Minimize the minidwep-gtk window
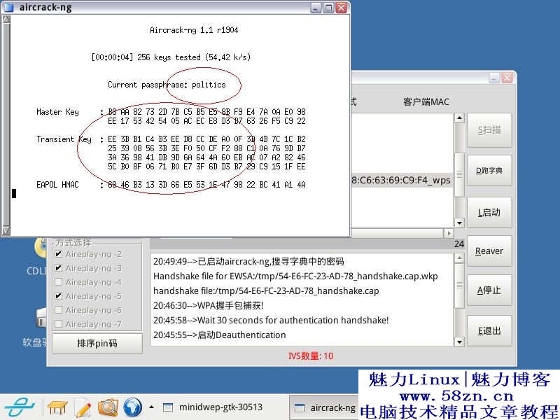The height and width of the screenshot is (420, 560). [x=494, y=78]
